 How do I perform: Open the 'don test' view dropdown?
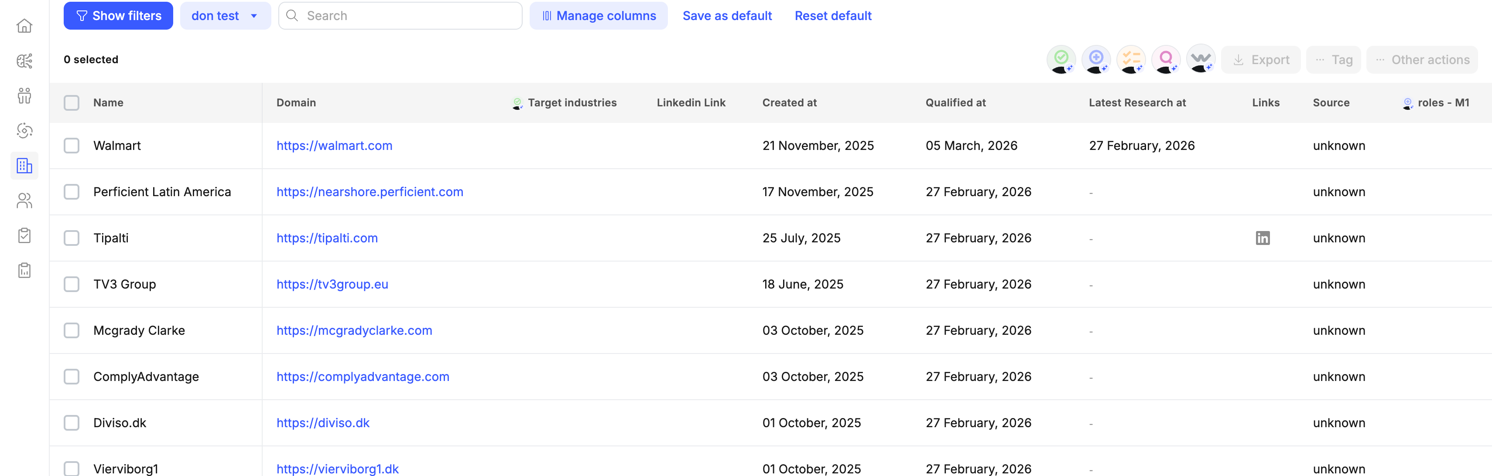(x=225, y=16)
